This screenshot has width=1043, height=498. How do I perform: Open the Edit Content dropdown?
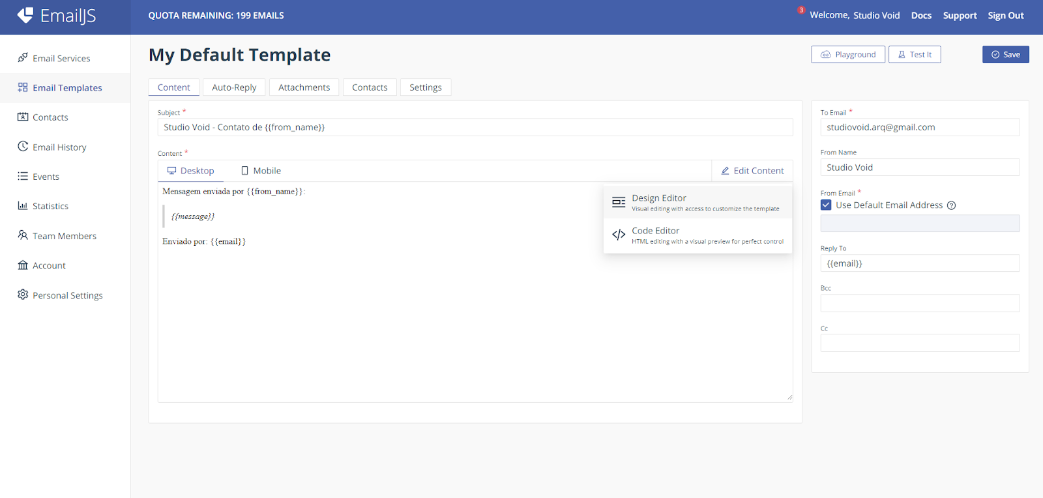(752, 171)
